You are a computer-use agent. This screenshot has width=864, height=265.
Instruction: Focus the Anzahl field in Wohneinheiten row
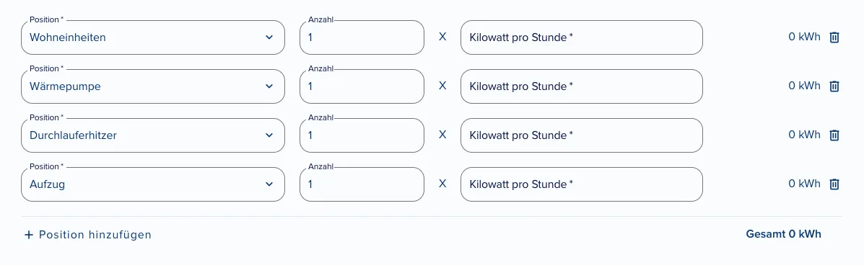(362, 37)
